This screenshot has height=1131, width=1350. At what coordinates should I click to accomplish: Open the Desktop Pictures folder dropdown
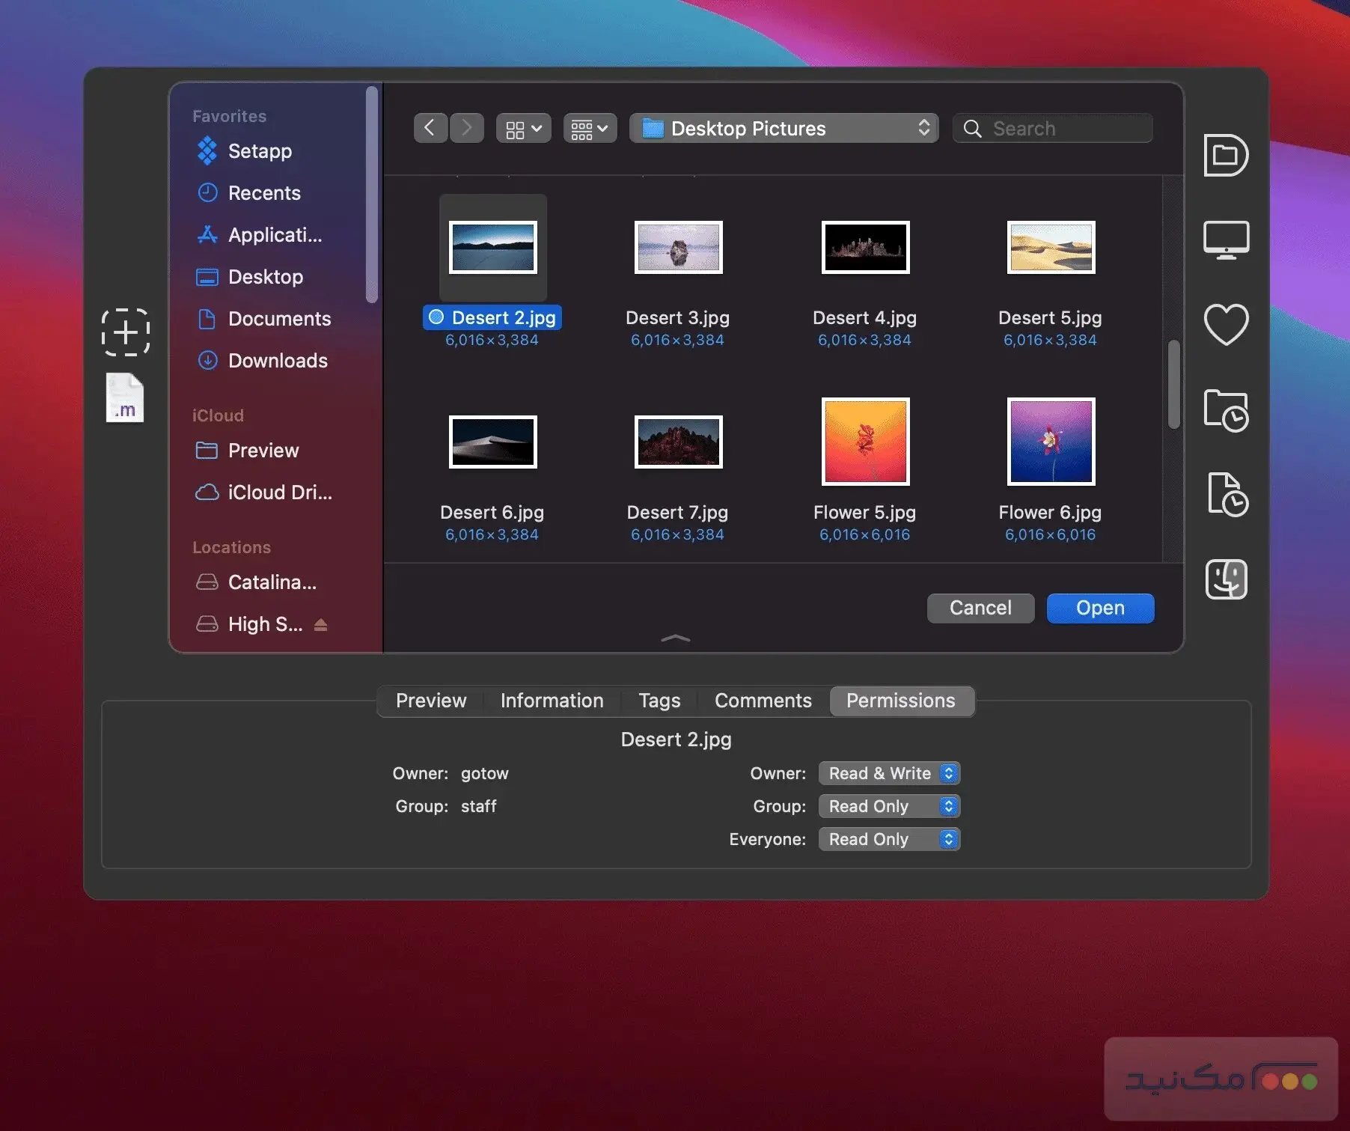coord(783,128)
